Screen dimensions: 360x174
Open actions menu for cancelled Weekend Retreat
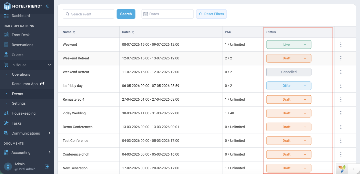pos(341,72)
